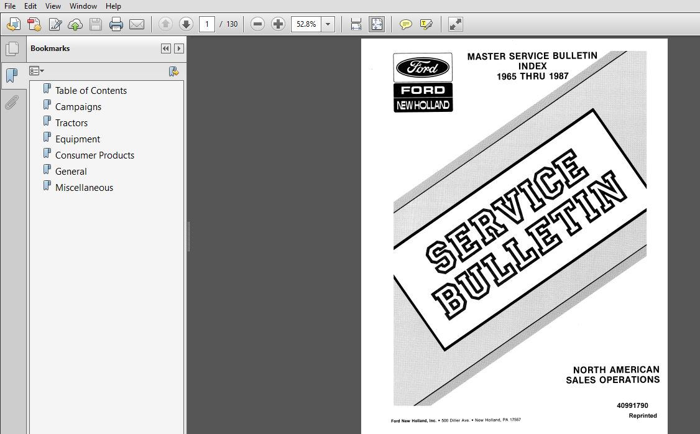Collapse the Bookmarks navigation pane
The width and height of the screenshot is (700, 434).
(165, 48)
